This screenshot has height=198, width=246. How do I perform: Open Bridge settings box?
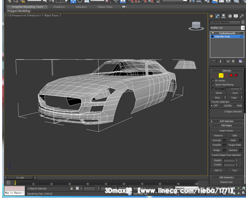[224, 150]
